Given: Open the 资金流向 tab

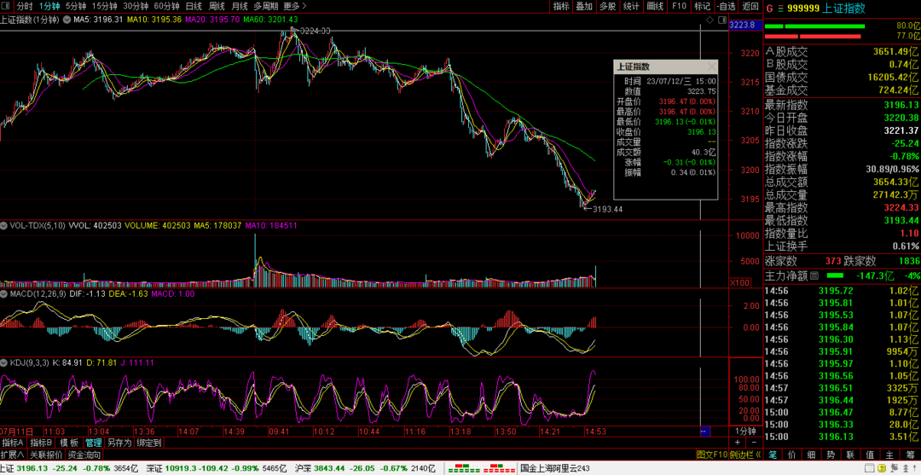Looking at the screenshot, I should (84, 455).
